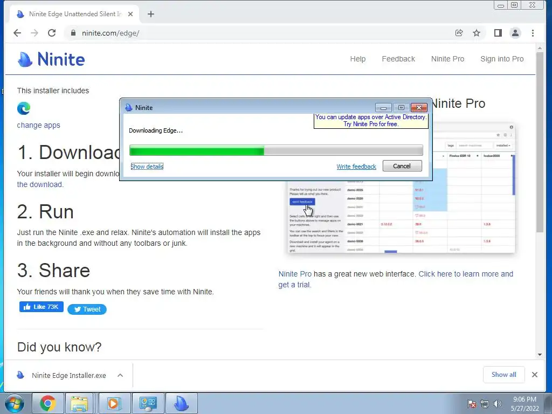Click the page scrollbar up arrow
The image size is (552, 414).
point(540,48)
